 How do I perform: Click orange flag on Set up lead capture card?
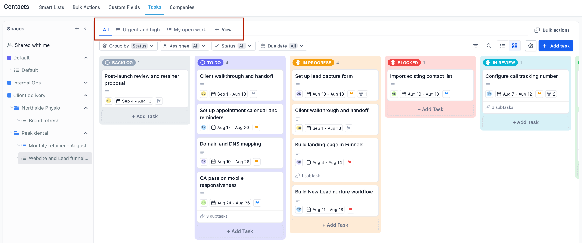click(x=351, y=94)
